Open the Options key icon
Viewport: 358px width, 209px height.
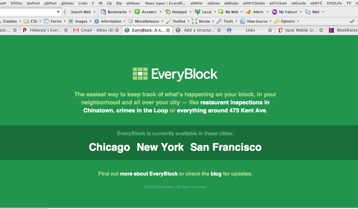click(x=277, y=21)
